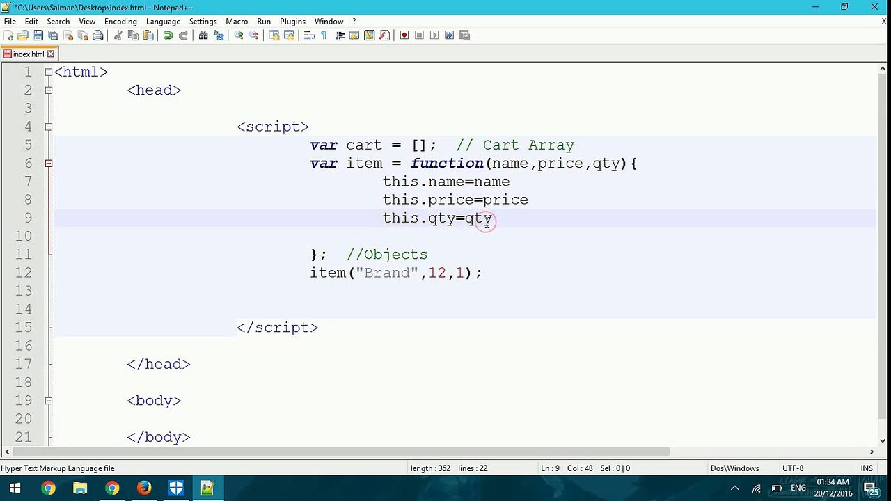Open File Explorer from the taskbar
Screen dimensions: 891x501
[x=80, y=488]
